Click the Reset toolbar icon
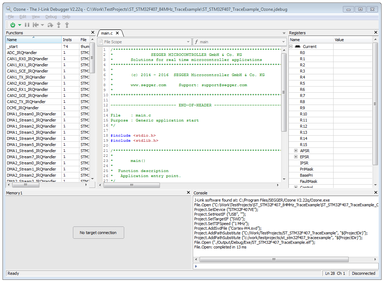Screen dimensions: 383x282 click(x=36, y=25)
